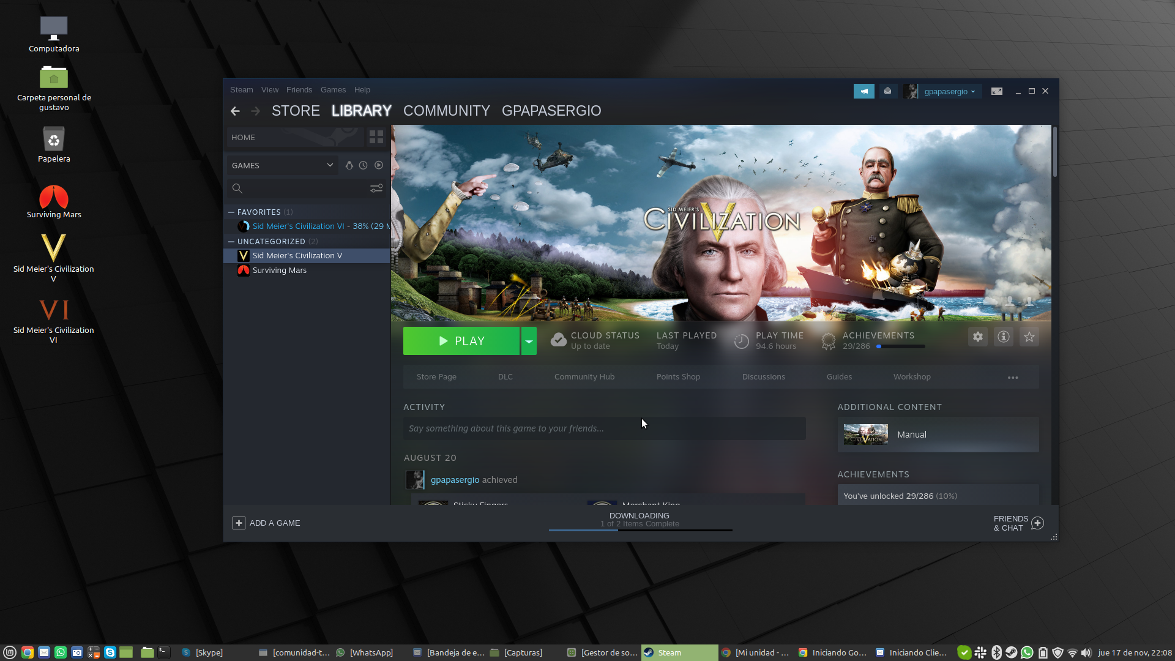The image size is (1175, 661).
Task: Open the Surviving Mars desktop shortcut
Action: pos(54,202)
